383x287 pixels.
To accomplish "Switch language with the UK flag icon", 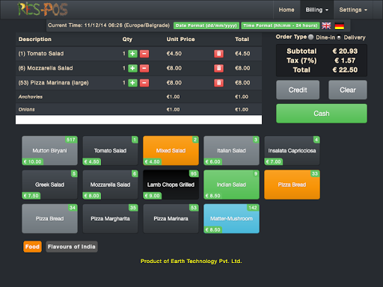I will (326, 25).
